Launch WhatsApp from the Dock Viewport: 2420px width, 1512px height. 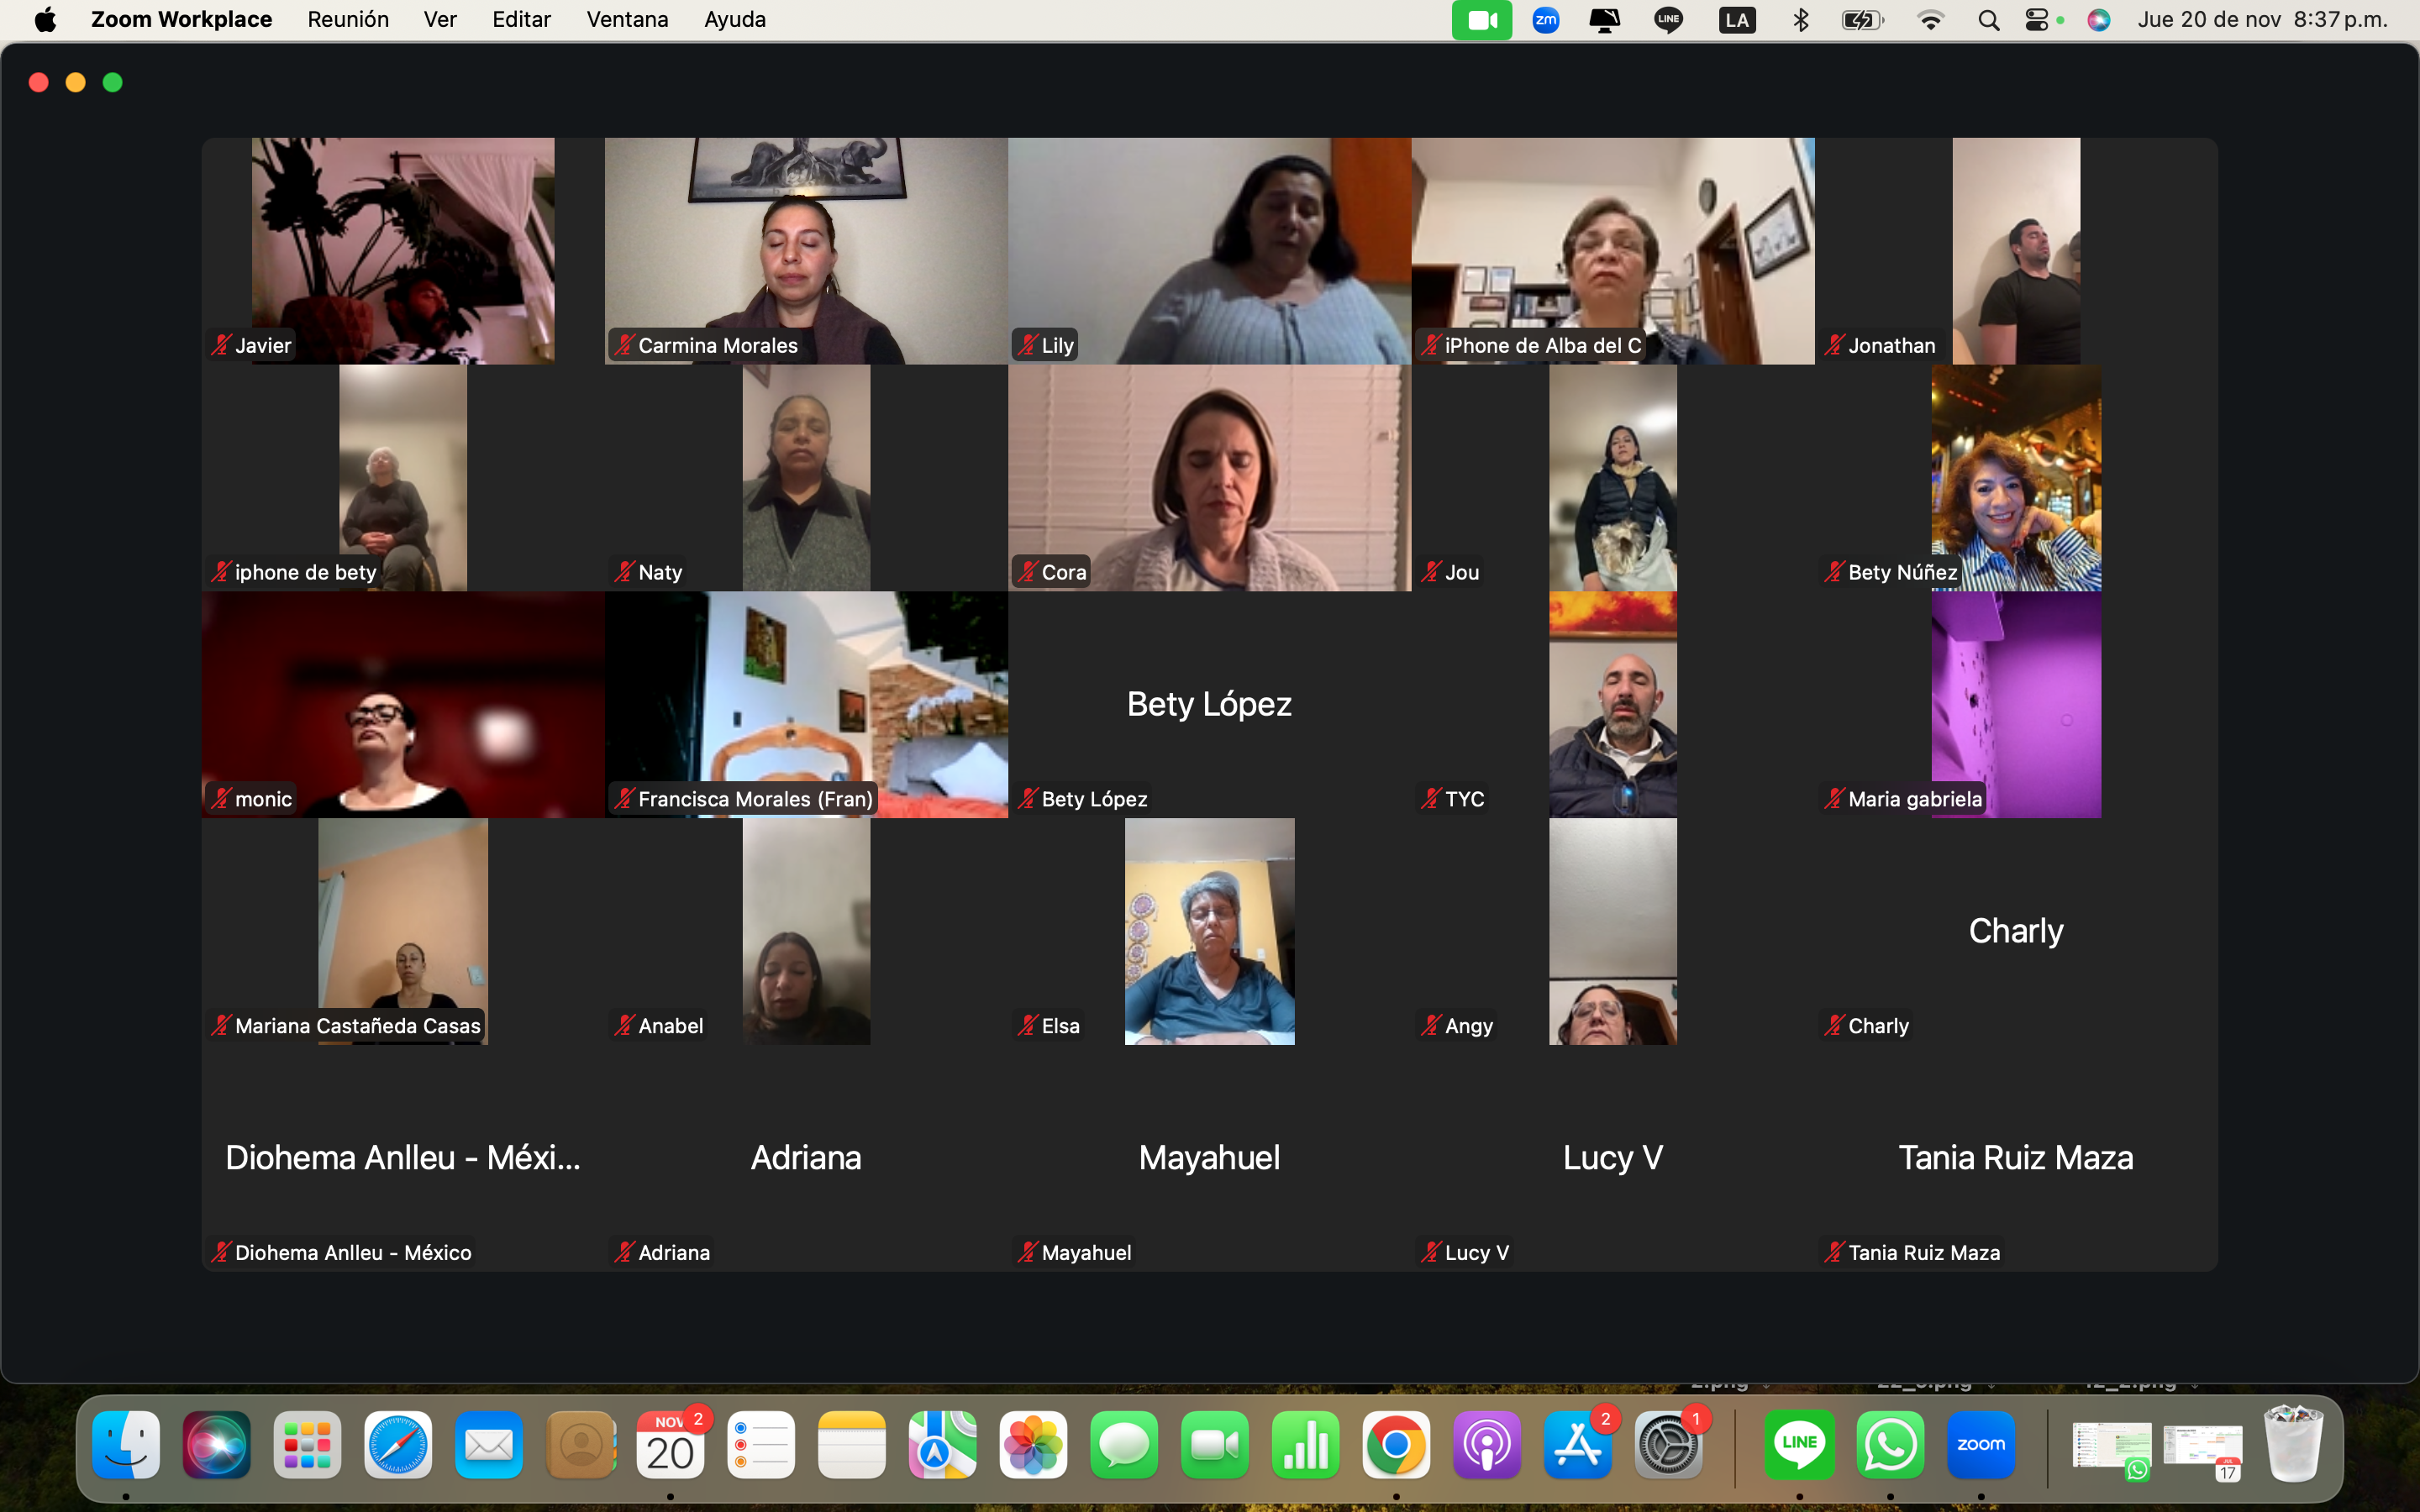click(x=1889, y=1444)
